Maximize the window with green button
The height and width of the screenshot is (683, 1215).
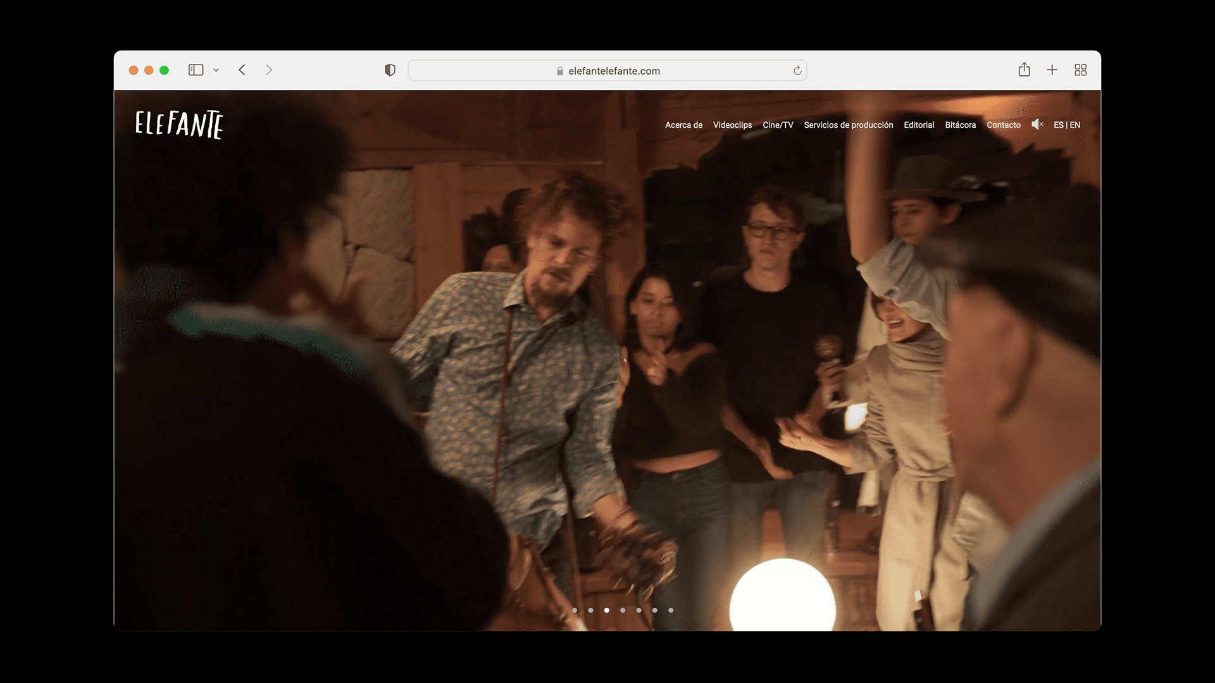click(x=164, y=70)
